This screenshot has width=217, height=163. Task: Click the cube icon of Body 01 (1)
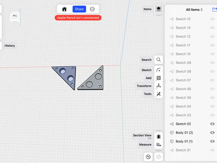point(172,141)
